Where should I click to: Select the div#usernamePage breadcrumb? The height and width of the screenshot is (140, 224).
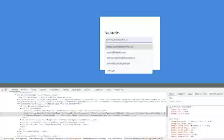(x=36, y=139)
